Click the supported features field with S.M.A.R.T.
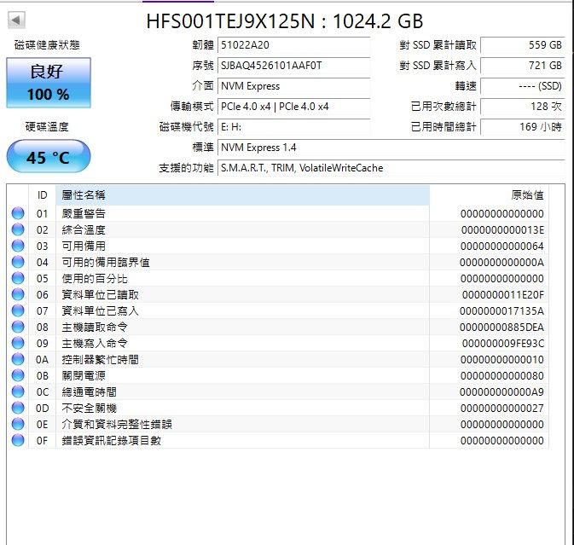This screenshot has height=545, width=574. click(389, 168)
